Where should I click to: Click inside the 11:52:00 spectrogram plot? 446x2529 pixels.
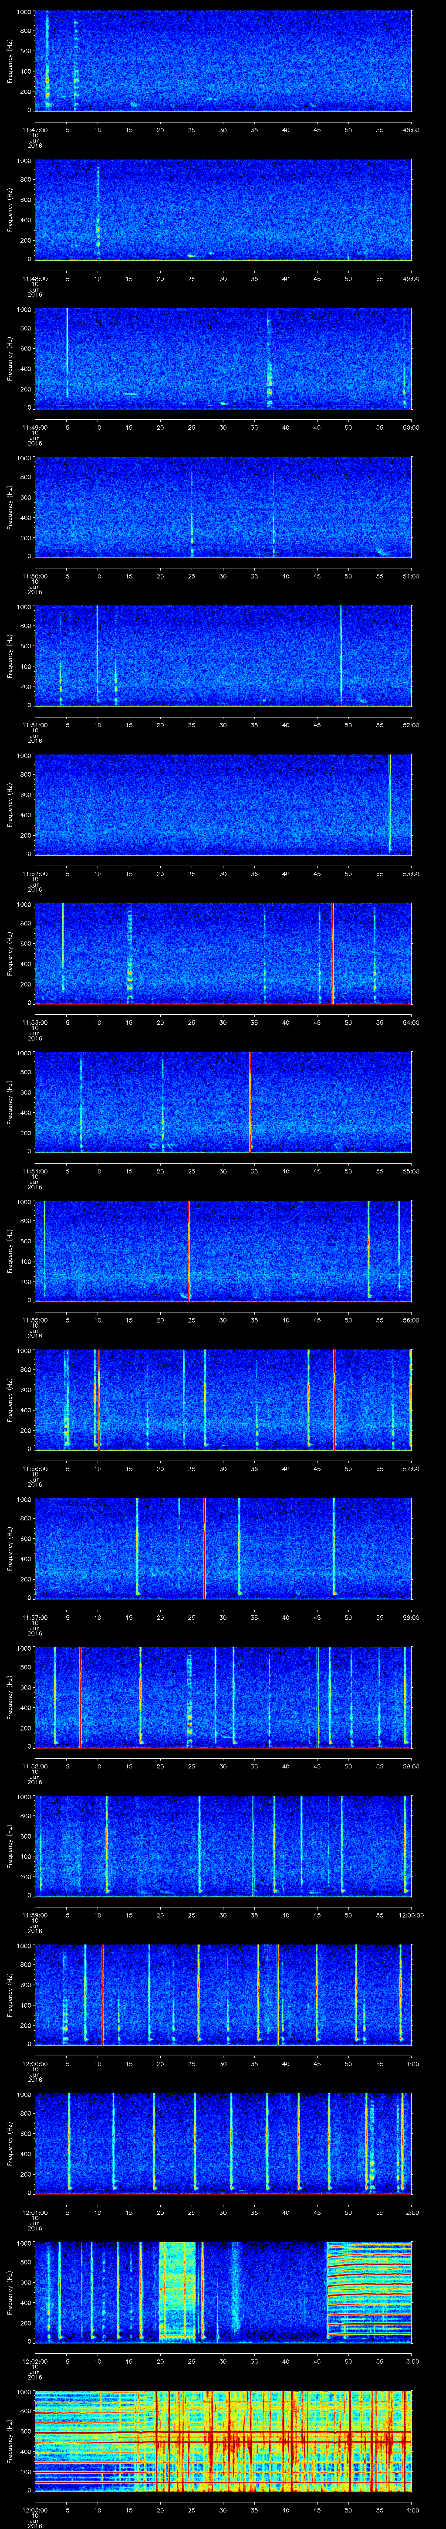click(223, 804)
